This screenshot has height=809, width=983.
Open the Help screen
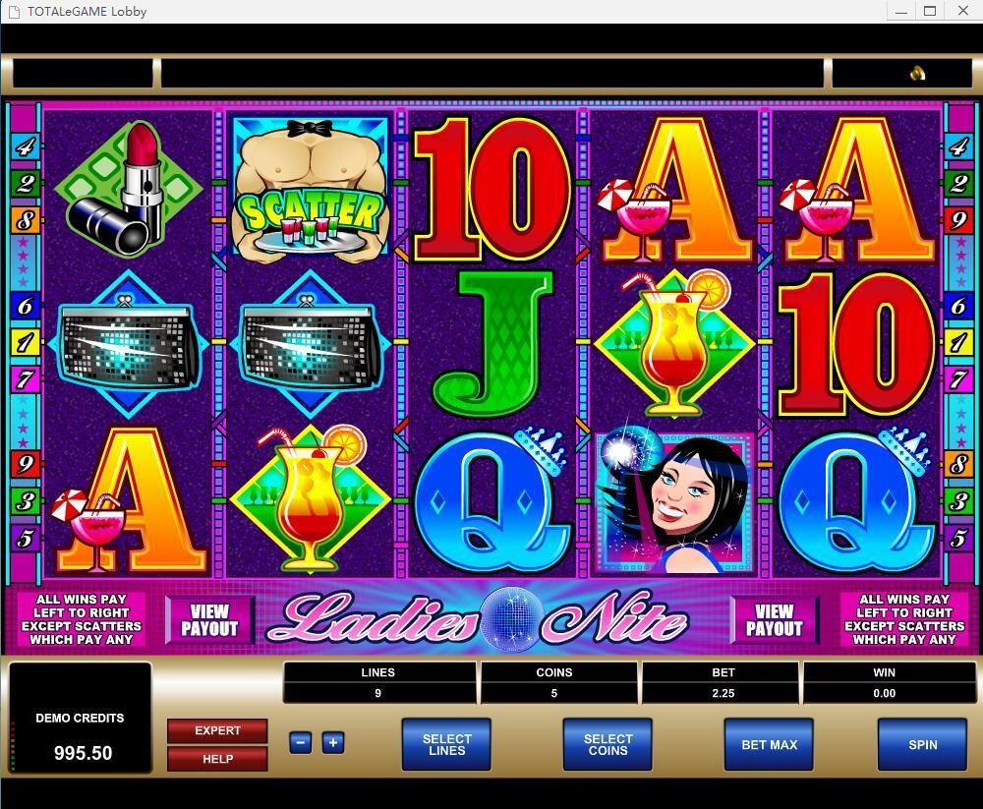pos(217,759)
